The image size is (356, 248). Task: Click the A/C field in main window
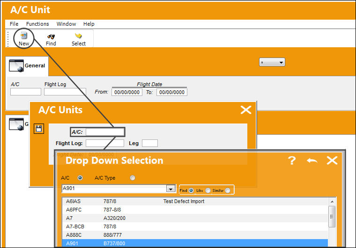click(26, 92)
